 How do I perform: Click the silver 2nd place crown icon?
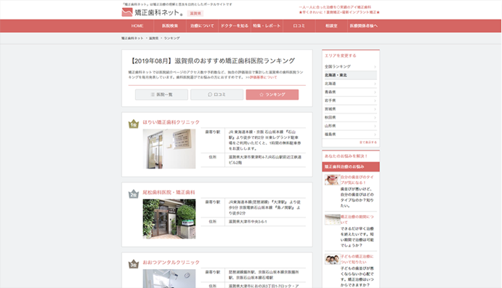tap(133, 193)
